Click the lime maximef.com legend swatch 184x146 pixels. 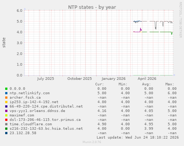coord(6,115)
